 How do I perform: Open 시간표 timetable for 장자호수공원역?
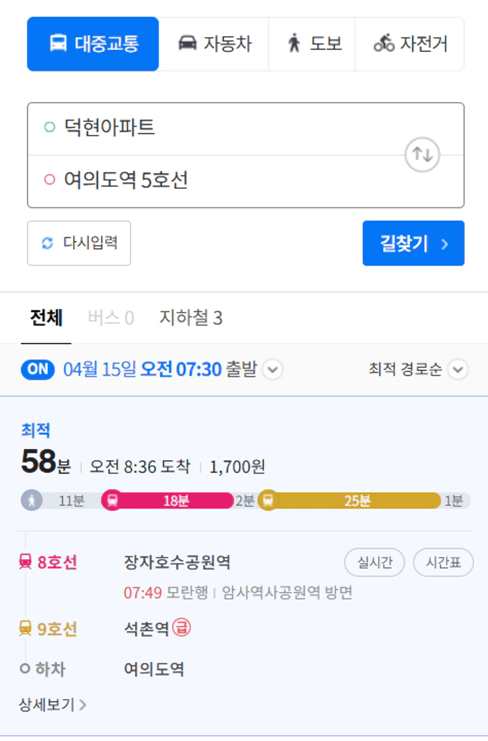click(x=443, y=563)
